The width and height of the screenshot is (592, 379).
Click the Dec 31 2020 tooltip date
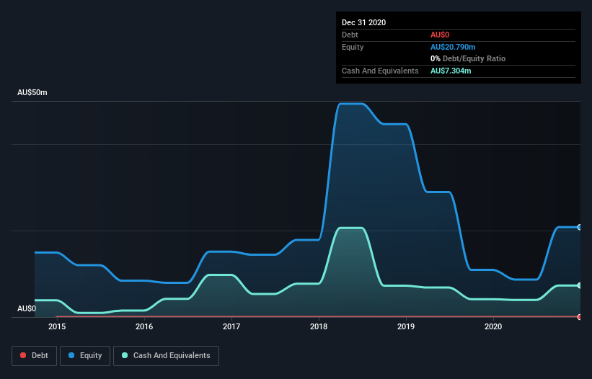(363, 22)
